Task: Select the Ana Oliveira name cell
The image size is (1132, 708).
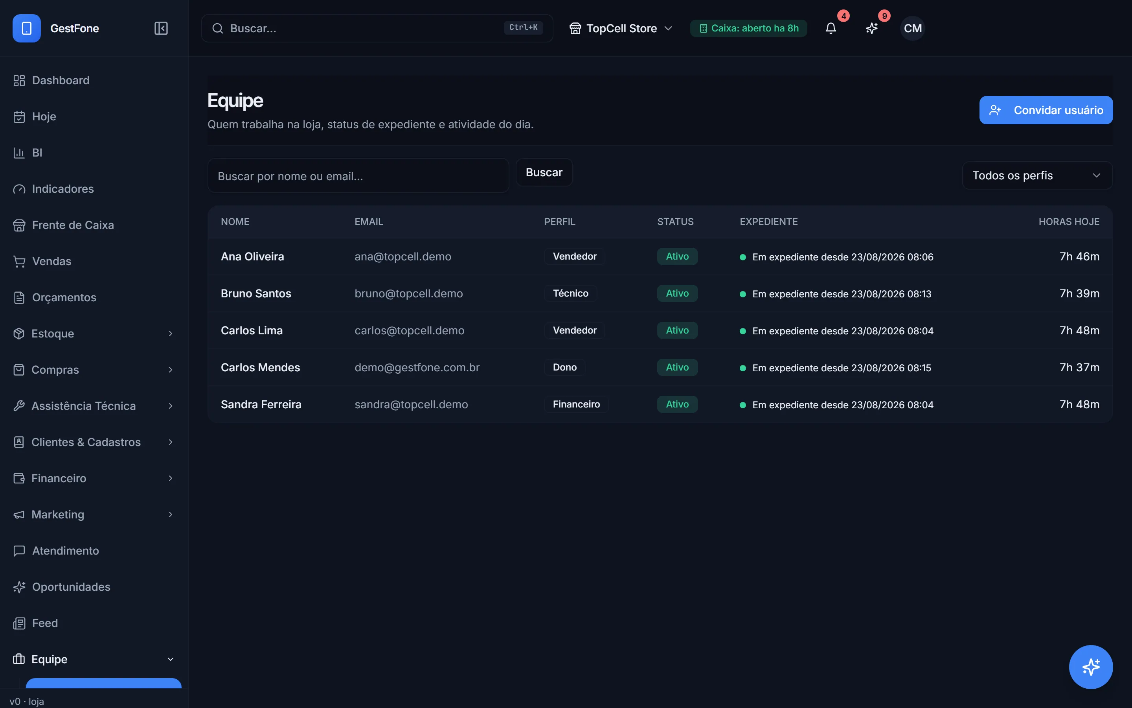Action: coord(252,256)
